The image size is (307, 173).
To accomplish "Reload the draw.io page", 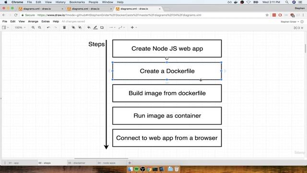I will pos(16,15).
